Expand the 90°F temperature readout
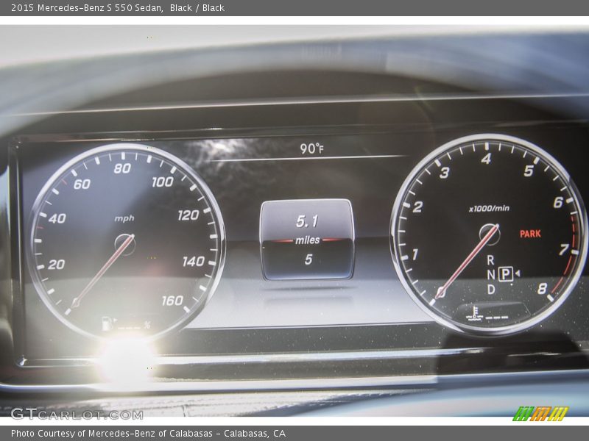The image size is (589, 441). click(312, 148)
